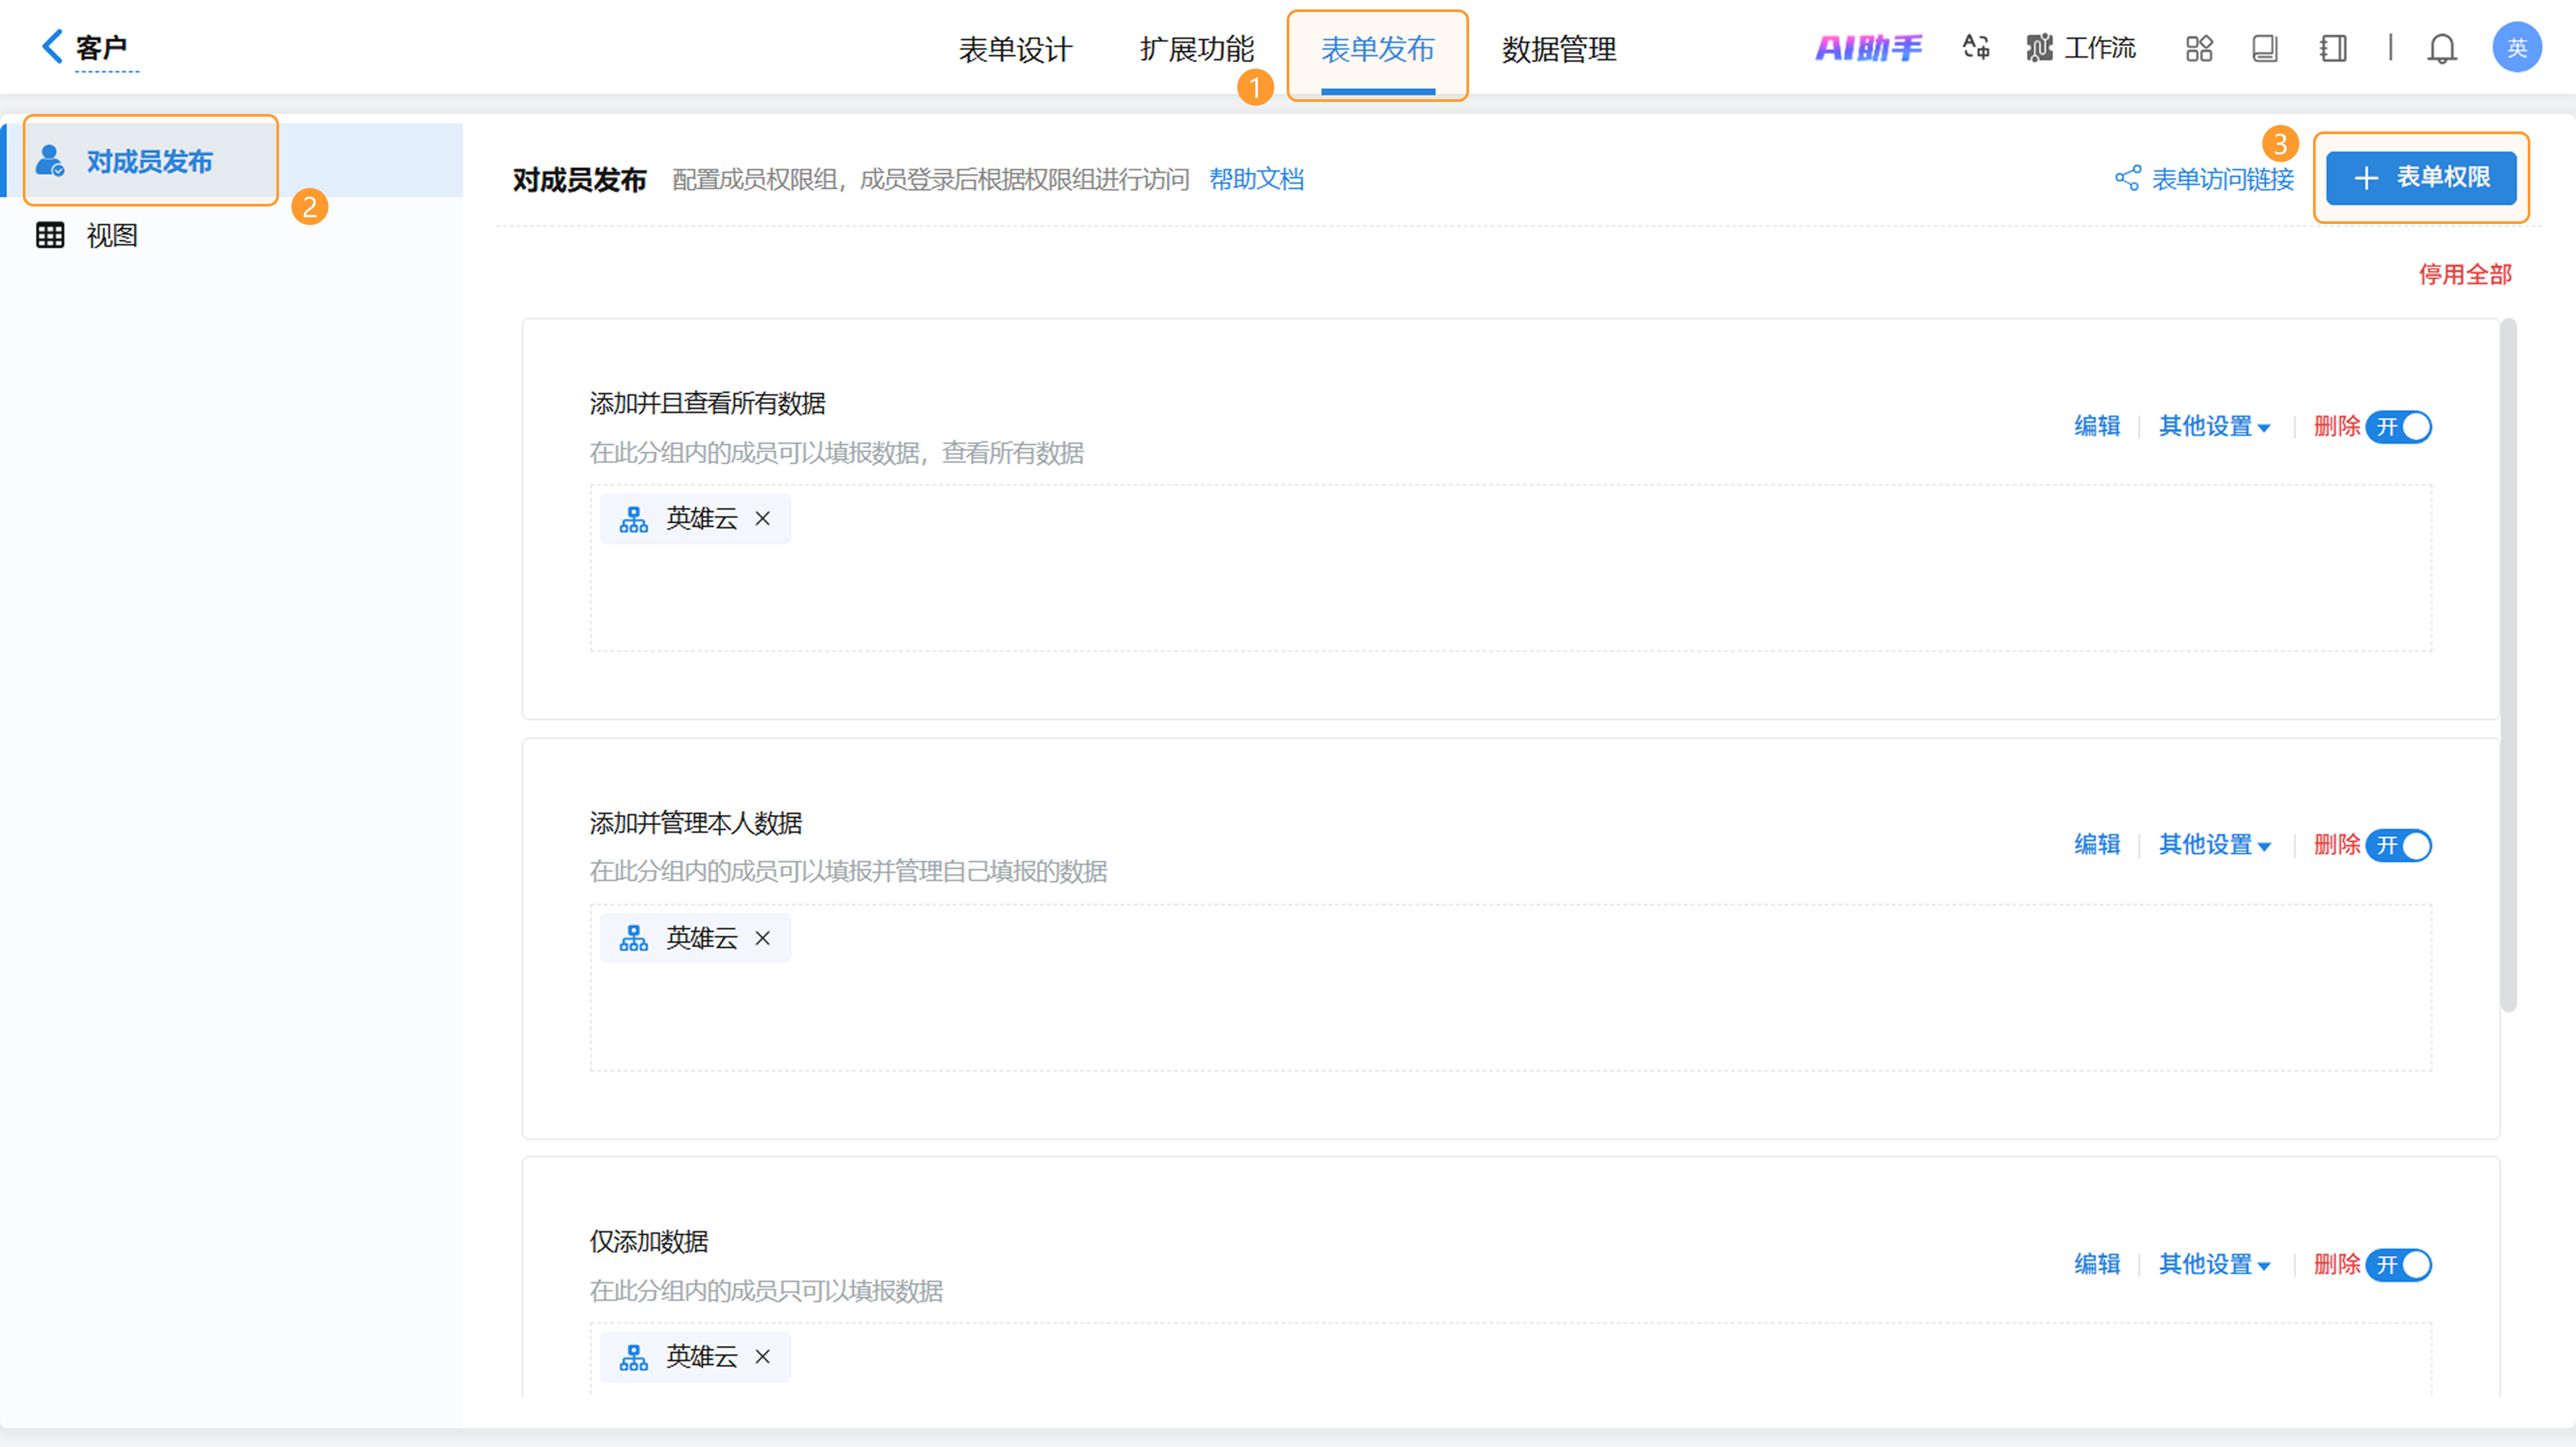The height and width of the screenshot is (1447, 2576).
Task: Click the 对成员发布 person icon in sidebar
Action: click(x=50, y=161)
